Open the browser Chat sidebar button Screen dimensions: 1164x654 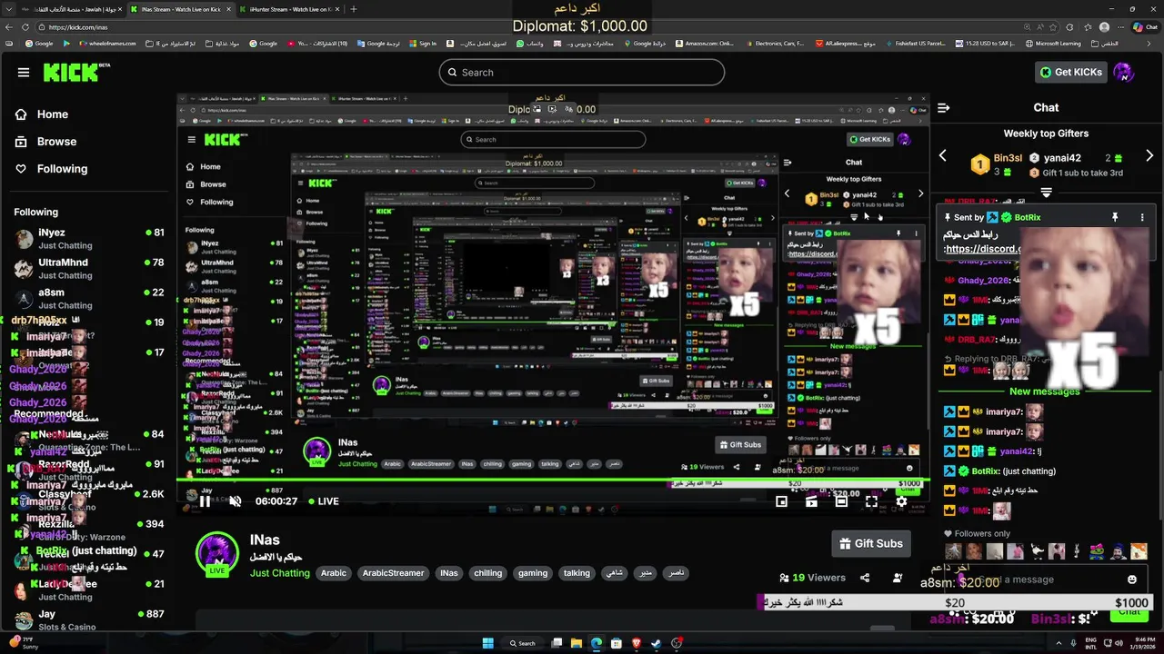1144,27
